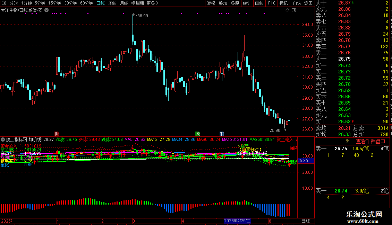Click the MA250: 30.91 indicator value
Image resolution: width=392 pixels, height=225 pixels.
(262, 139)
